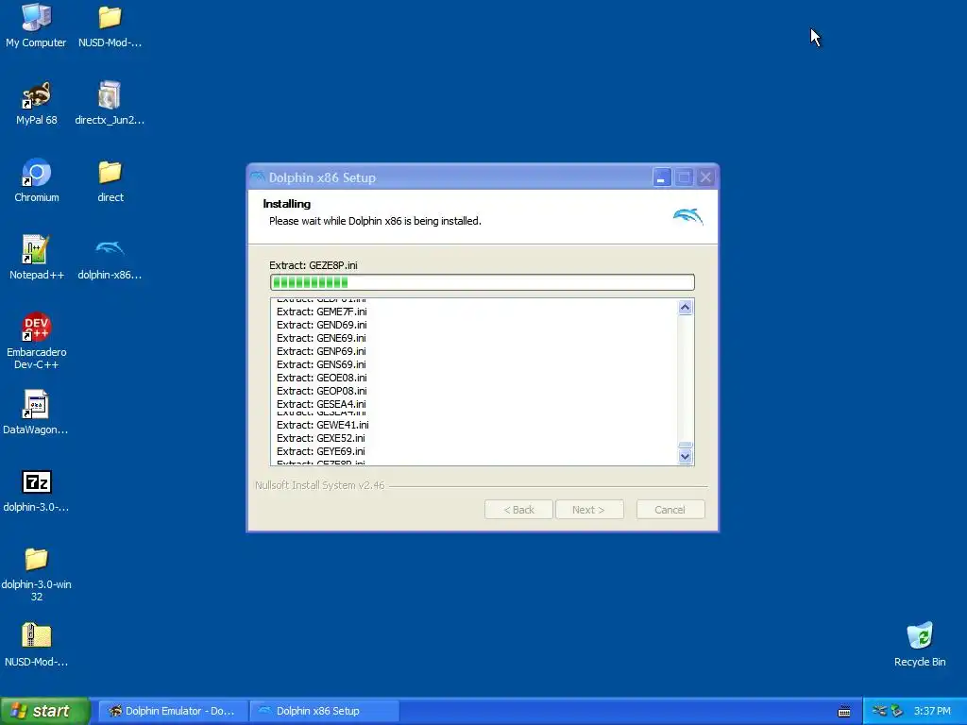Viewport: 967px width, 725px height.
Task: Select the dolphin-3.0 7z archive icon
Action: tap(37, 482)
